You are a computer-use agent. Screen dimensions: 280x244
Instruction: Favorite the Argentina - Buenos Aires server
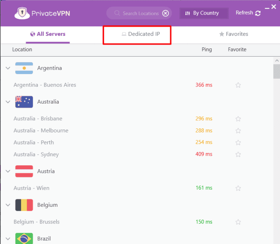(238, 85)
